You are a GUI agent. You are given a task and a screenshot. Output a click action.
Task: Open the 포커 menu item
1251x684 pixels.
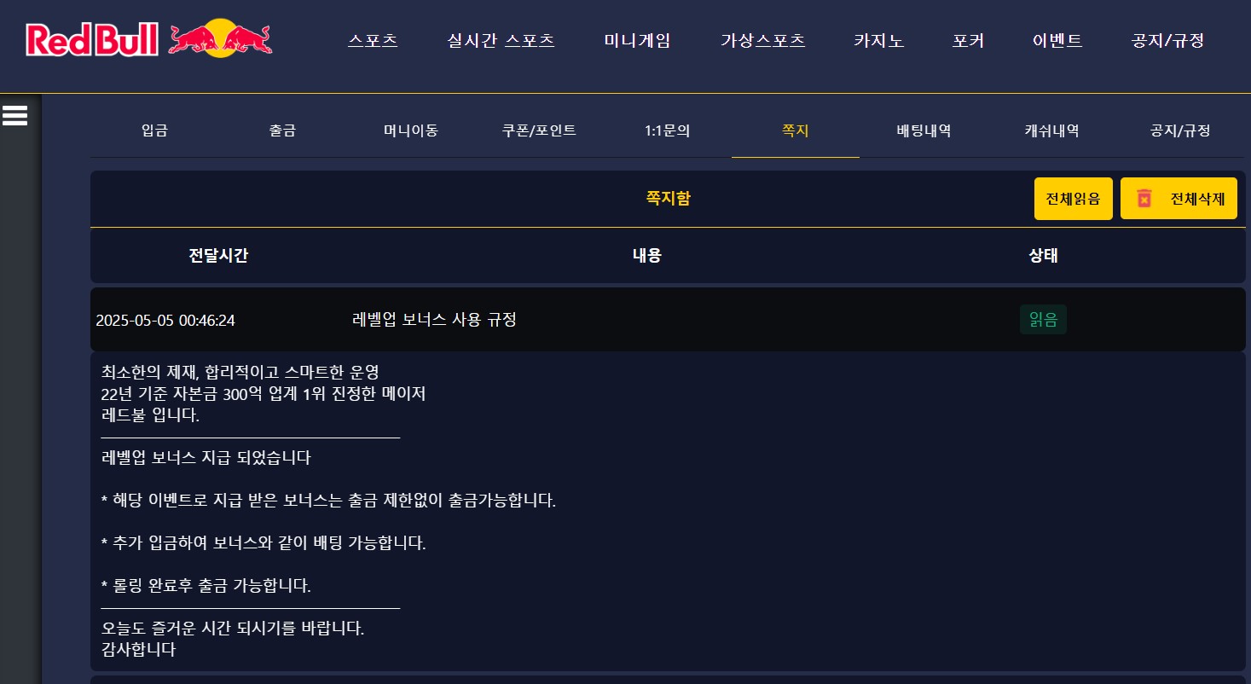968,40
